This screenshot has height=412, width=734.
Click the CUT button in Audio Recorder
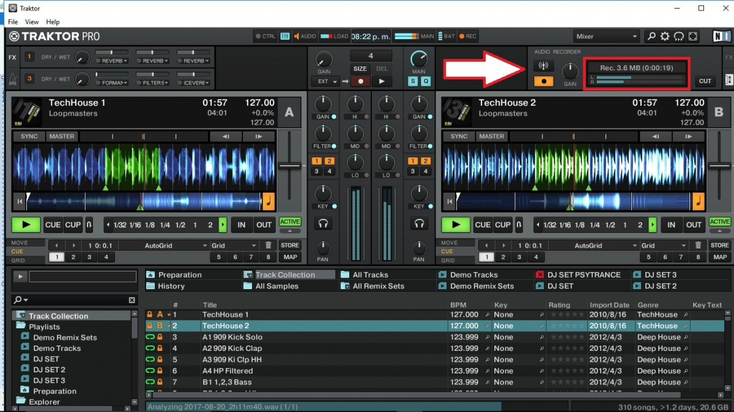coord(705,81)
